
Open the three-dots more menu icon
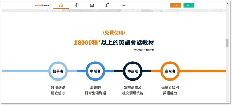[x=123, y=6]
